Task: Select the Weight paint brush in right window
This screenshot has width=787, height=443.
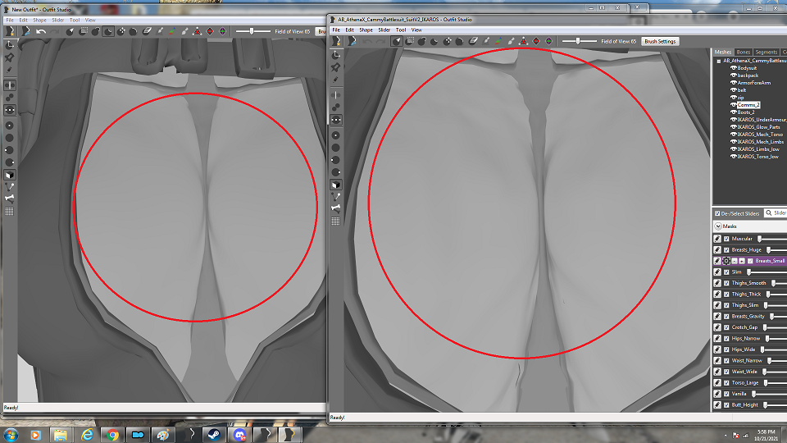Action: tap(486, 41)
